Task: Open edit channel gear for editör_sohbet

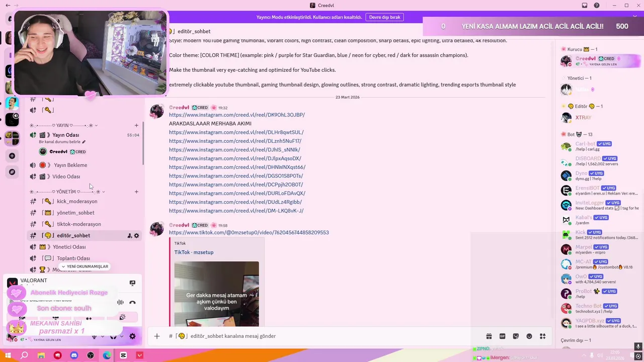Action: tap(136, 236)
